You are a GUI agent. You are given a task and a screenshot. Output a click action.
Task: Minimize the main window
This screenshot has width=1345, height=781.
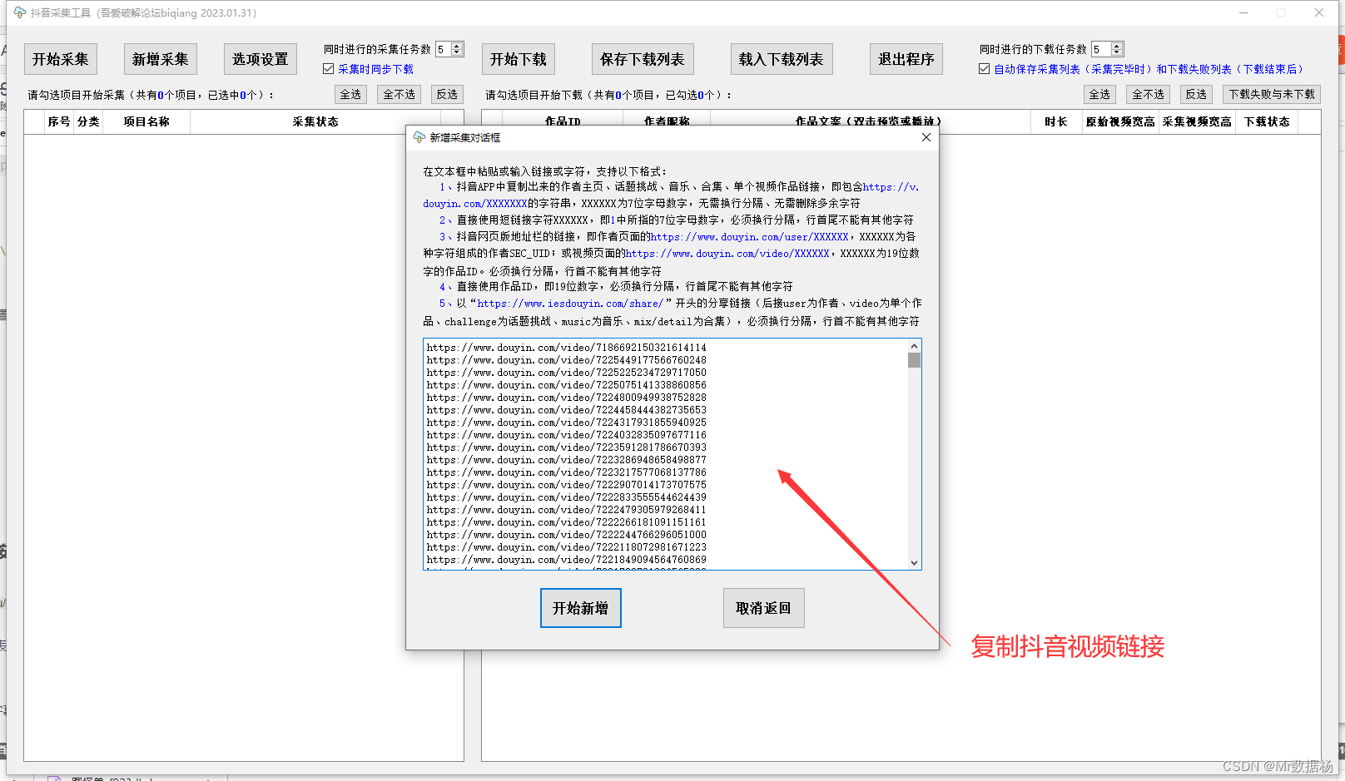(1243, 12)
